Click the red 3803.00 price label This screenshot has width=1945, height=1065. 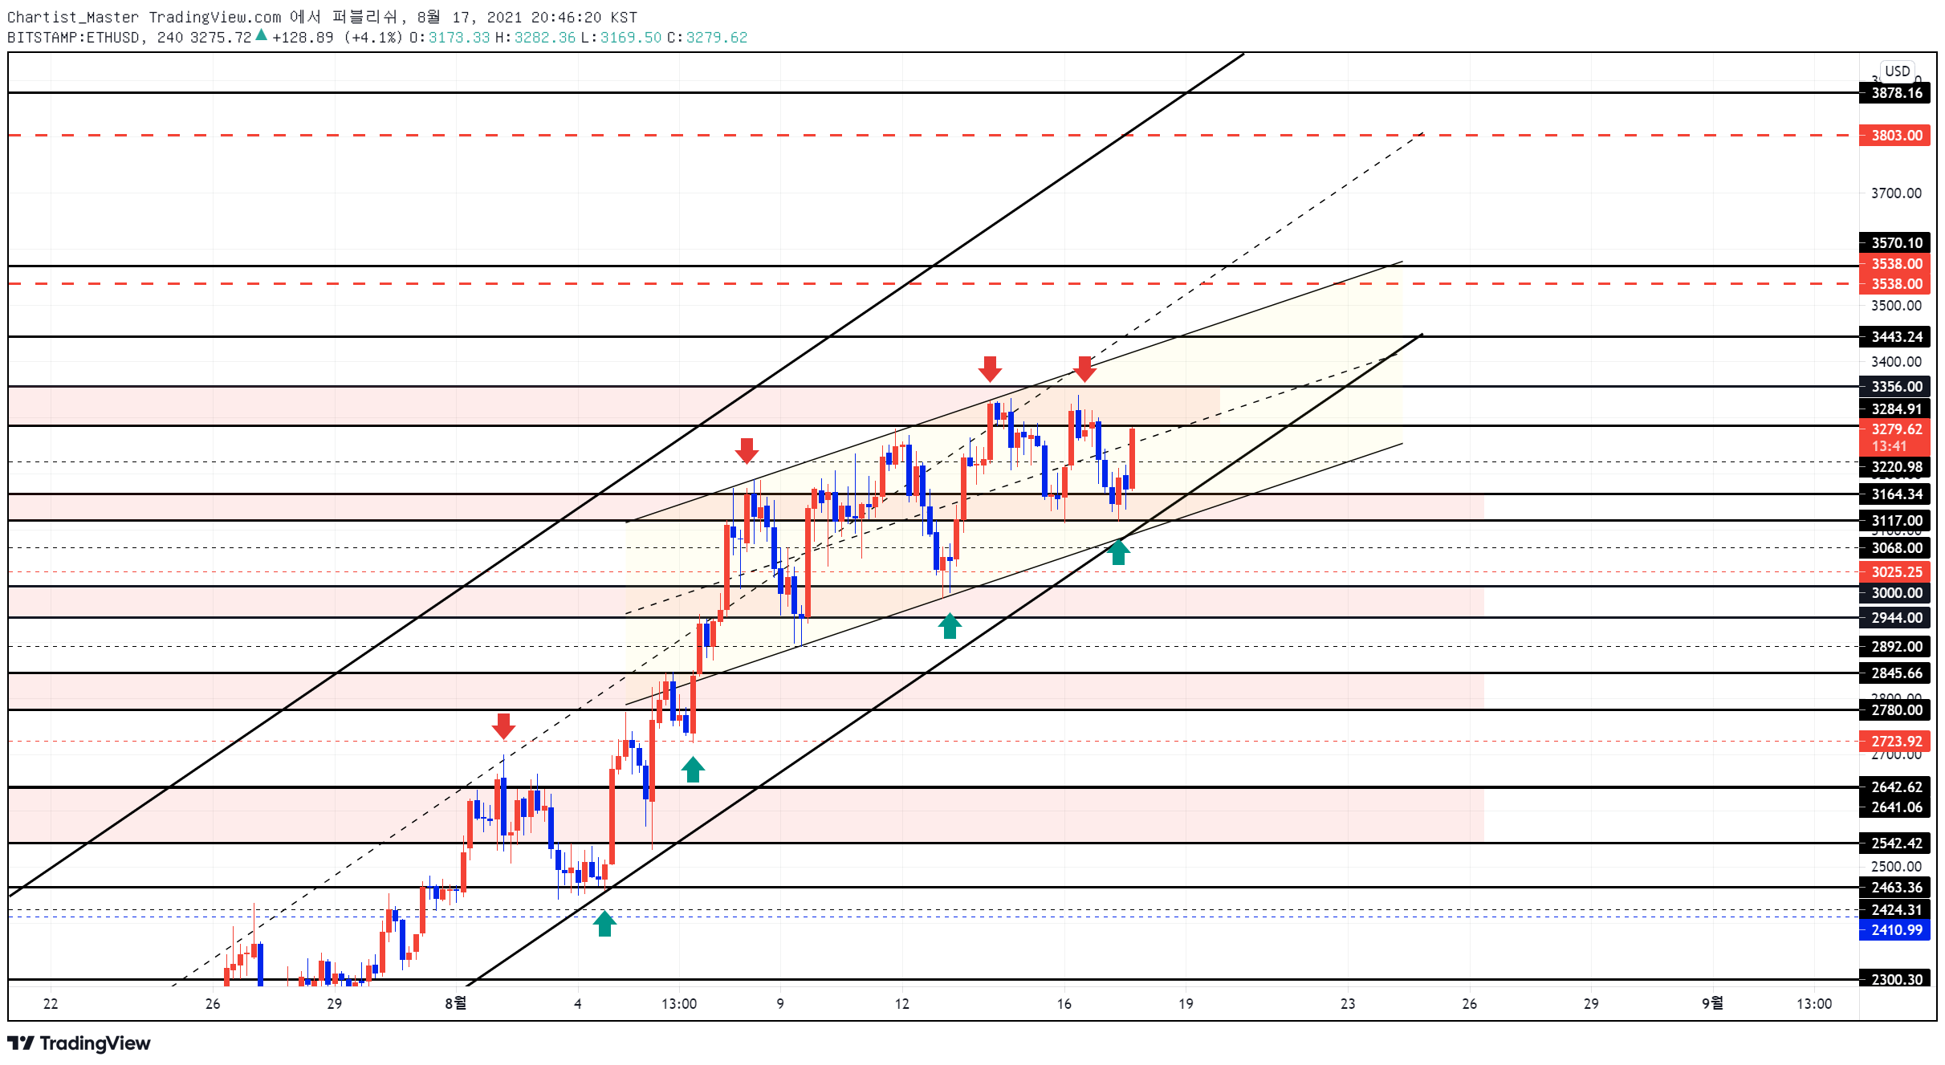(1895, 136)
